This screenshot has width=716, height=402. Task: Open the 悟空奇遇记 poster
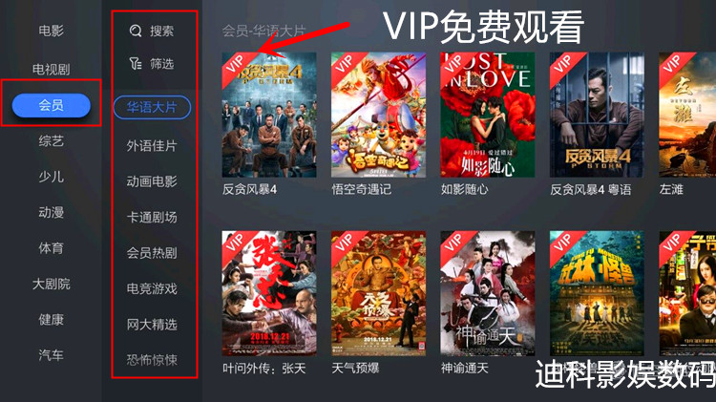[x=379, y=115]
